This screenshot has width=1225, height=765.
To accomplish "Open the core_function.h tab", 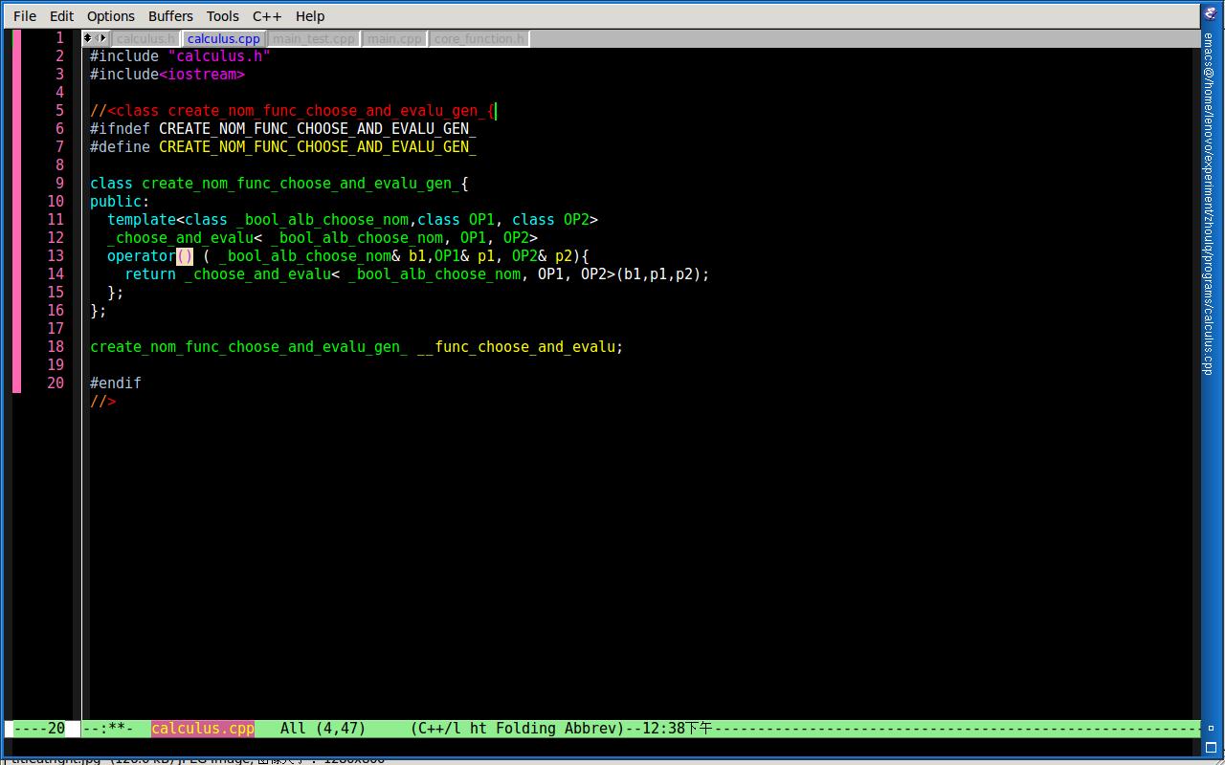I will pyautogui.click(x=479, y=38).
